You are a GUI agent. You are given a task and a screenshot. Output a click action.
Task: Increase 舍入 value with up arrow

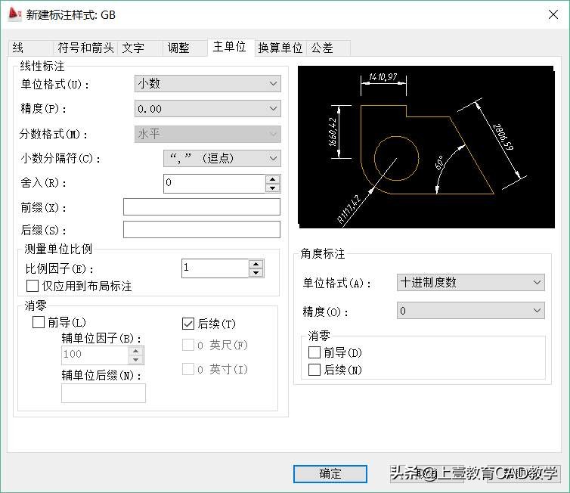pos(273,179)
